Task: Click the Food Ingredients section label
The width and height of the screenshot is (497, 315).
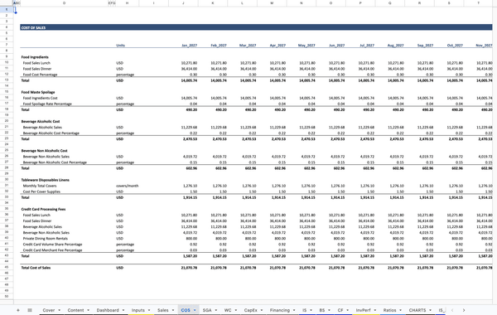Action: (x=35, y=57)
